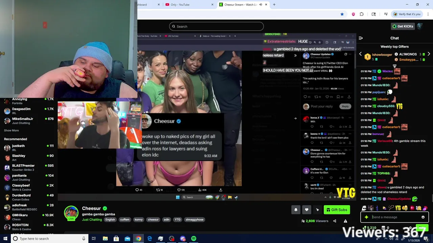Image resolution: width=433 pixels, height=243 pixels.
Task: Click the sparkle icon beside Gift Subs
Action: 317,210
